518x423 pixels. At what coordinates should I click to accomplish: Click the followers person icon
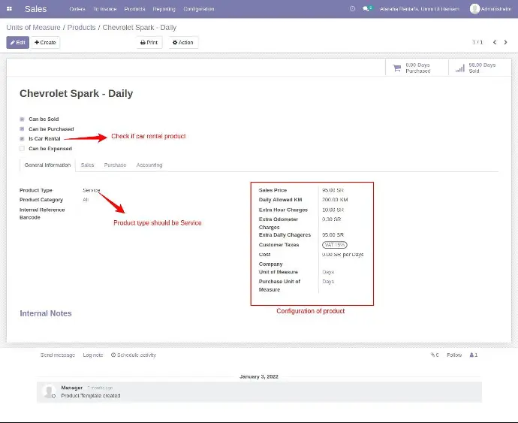tap(471, 355)
